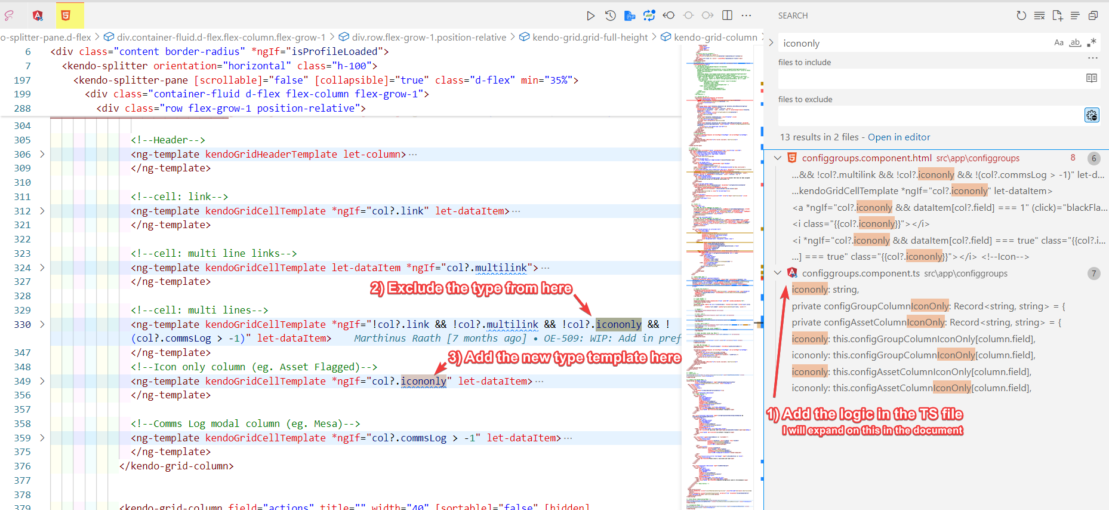Toggle Match Case in search box
This screenshot has height=510, width=1109.
1058,43
